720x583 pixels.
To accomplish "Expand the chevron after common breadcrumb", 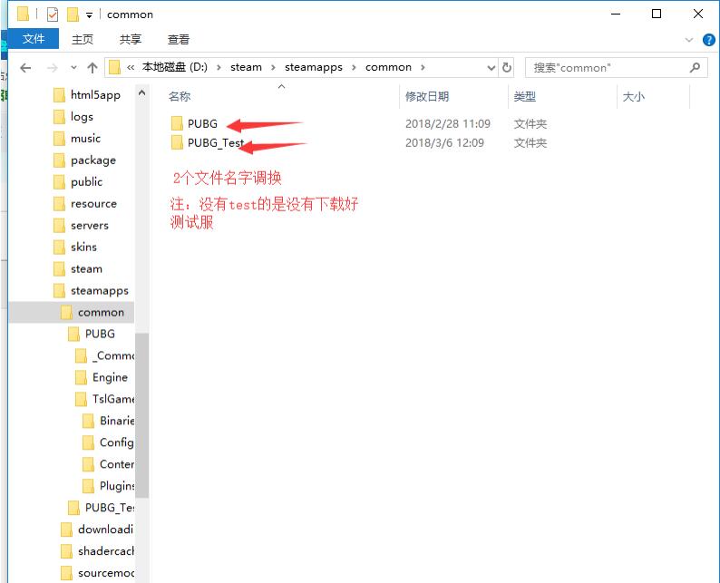I will pos(423,67).
